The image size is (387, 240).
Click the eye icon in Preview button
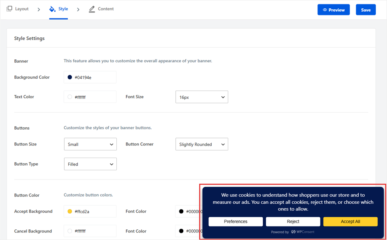pyautogui.click(x=325, y=10)
